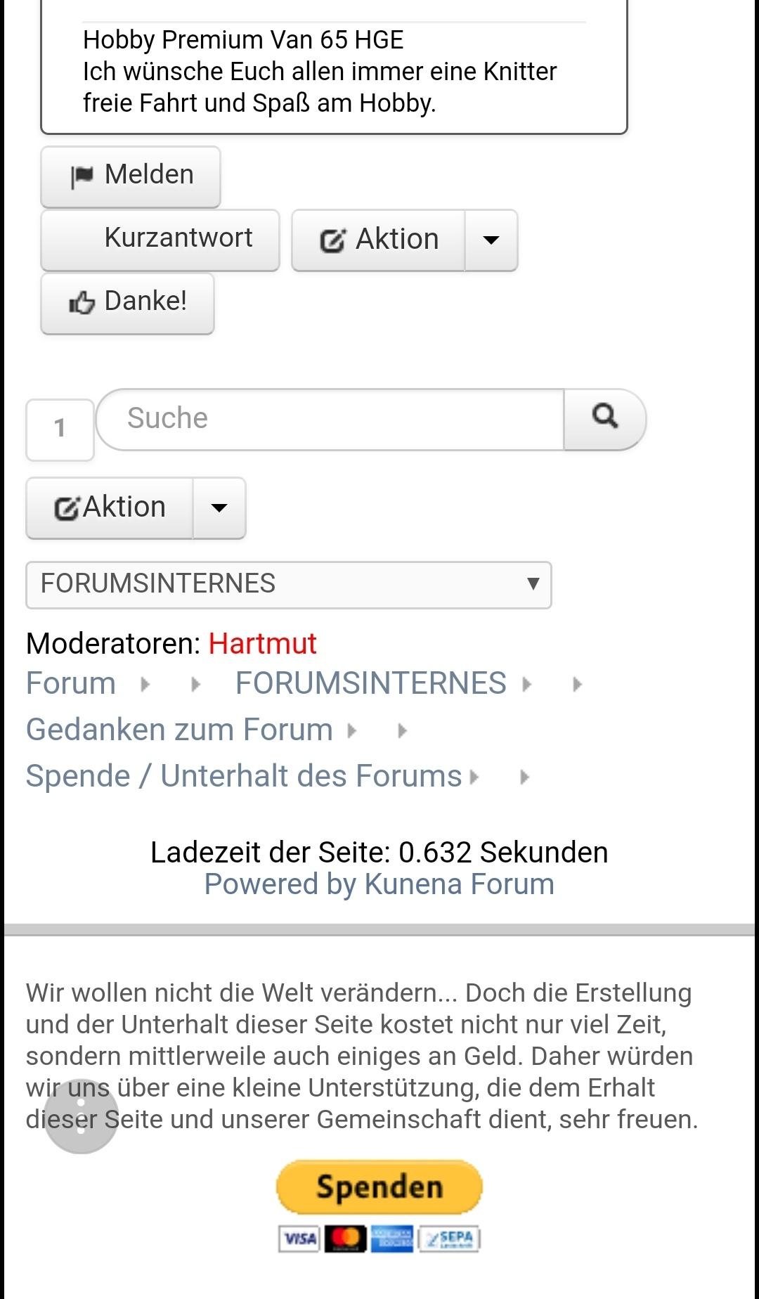Open Spende / Unterhalt des Forums link

click(x=244, y=776)
